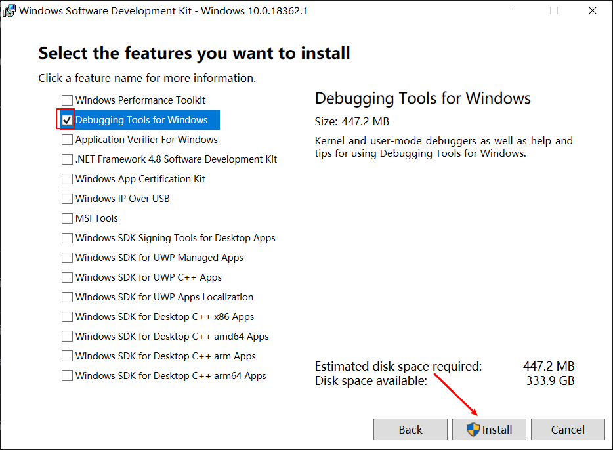Check Windows IP Over USB
Image resolution: width=613 pixels, height=450 pixels.
(66, 198)
